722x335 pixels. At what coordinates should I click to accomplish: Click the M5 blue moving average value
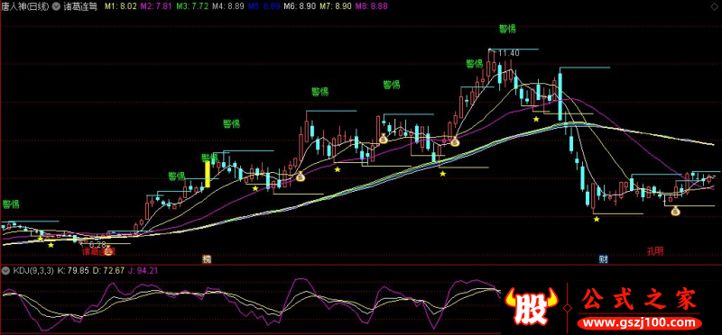pyautogui.click(x=264, y=7)
